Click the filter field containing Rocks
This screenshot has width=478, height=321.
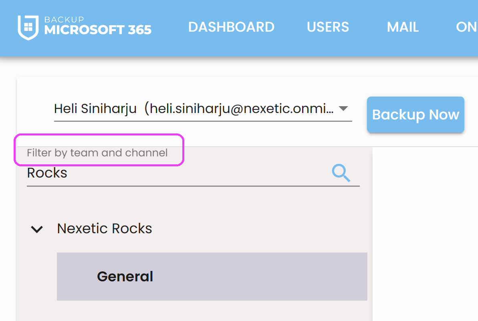pyautogui.click(x=193, y=173)
